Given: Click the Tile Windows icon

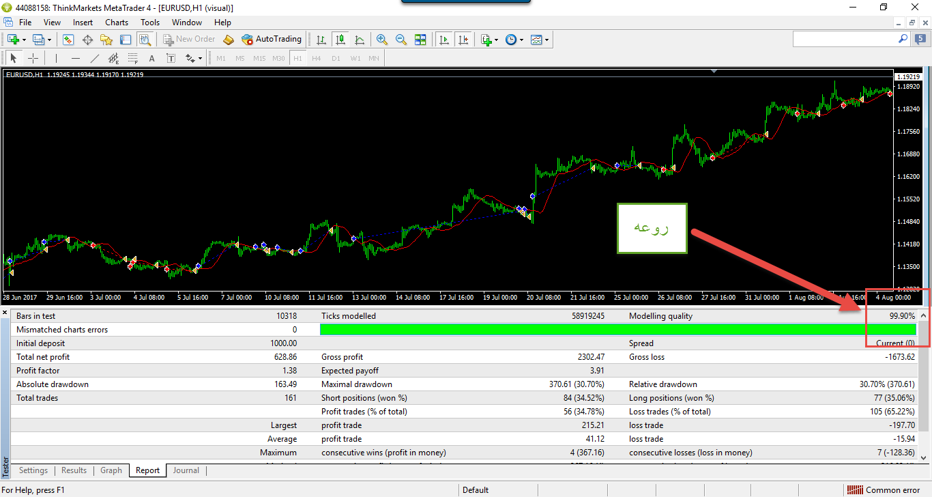Looking at the screenshot, I should (420, 40).
